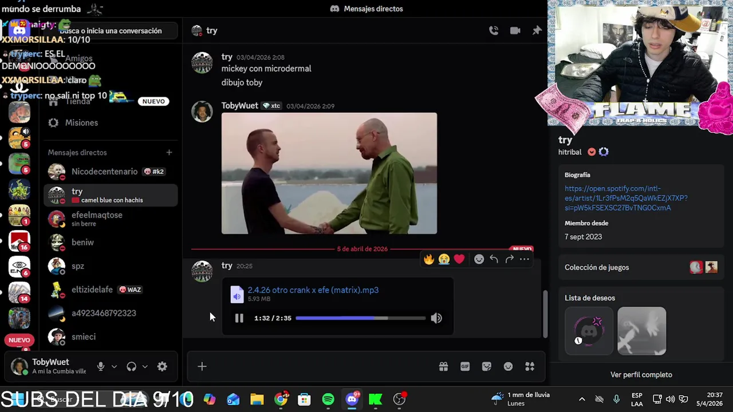The image size is (733, 412).
Task: React with red heart on mp3 message
Action: [459, 259]
